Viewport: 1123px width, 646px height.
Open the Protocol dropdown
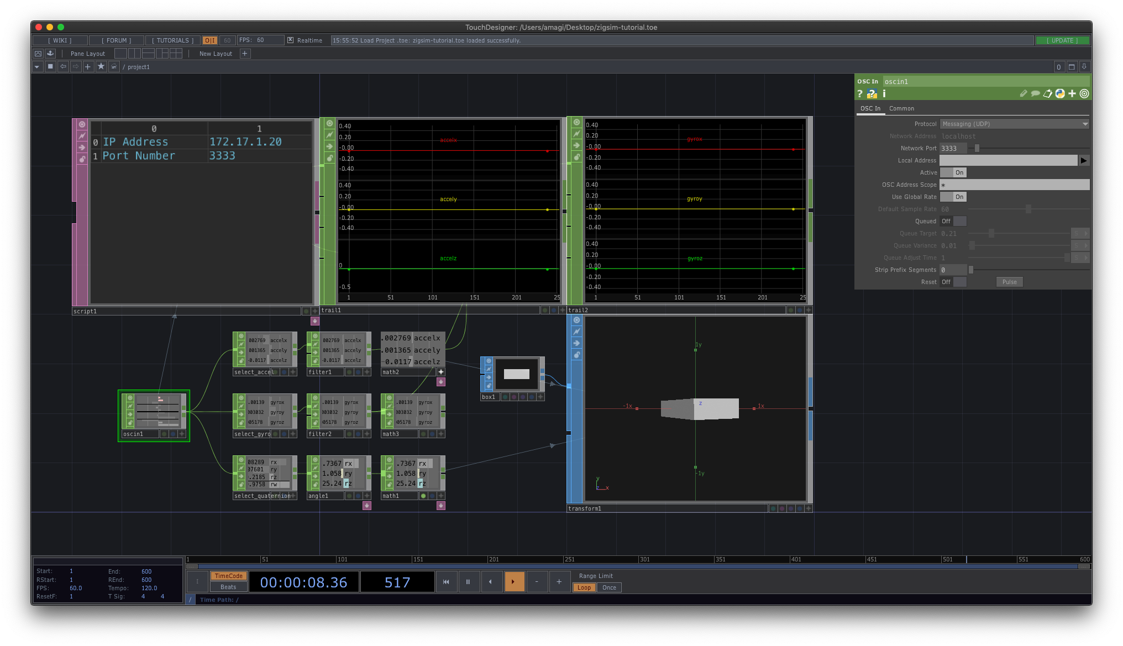pos(1015,124)
